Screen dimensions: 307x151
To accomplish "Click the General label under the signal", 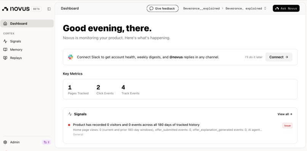I will (x=78, y=135).
